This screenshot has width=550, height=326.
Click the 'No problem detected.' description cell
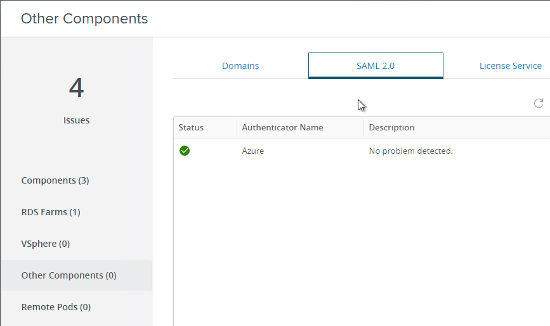pos(410,151)
